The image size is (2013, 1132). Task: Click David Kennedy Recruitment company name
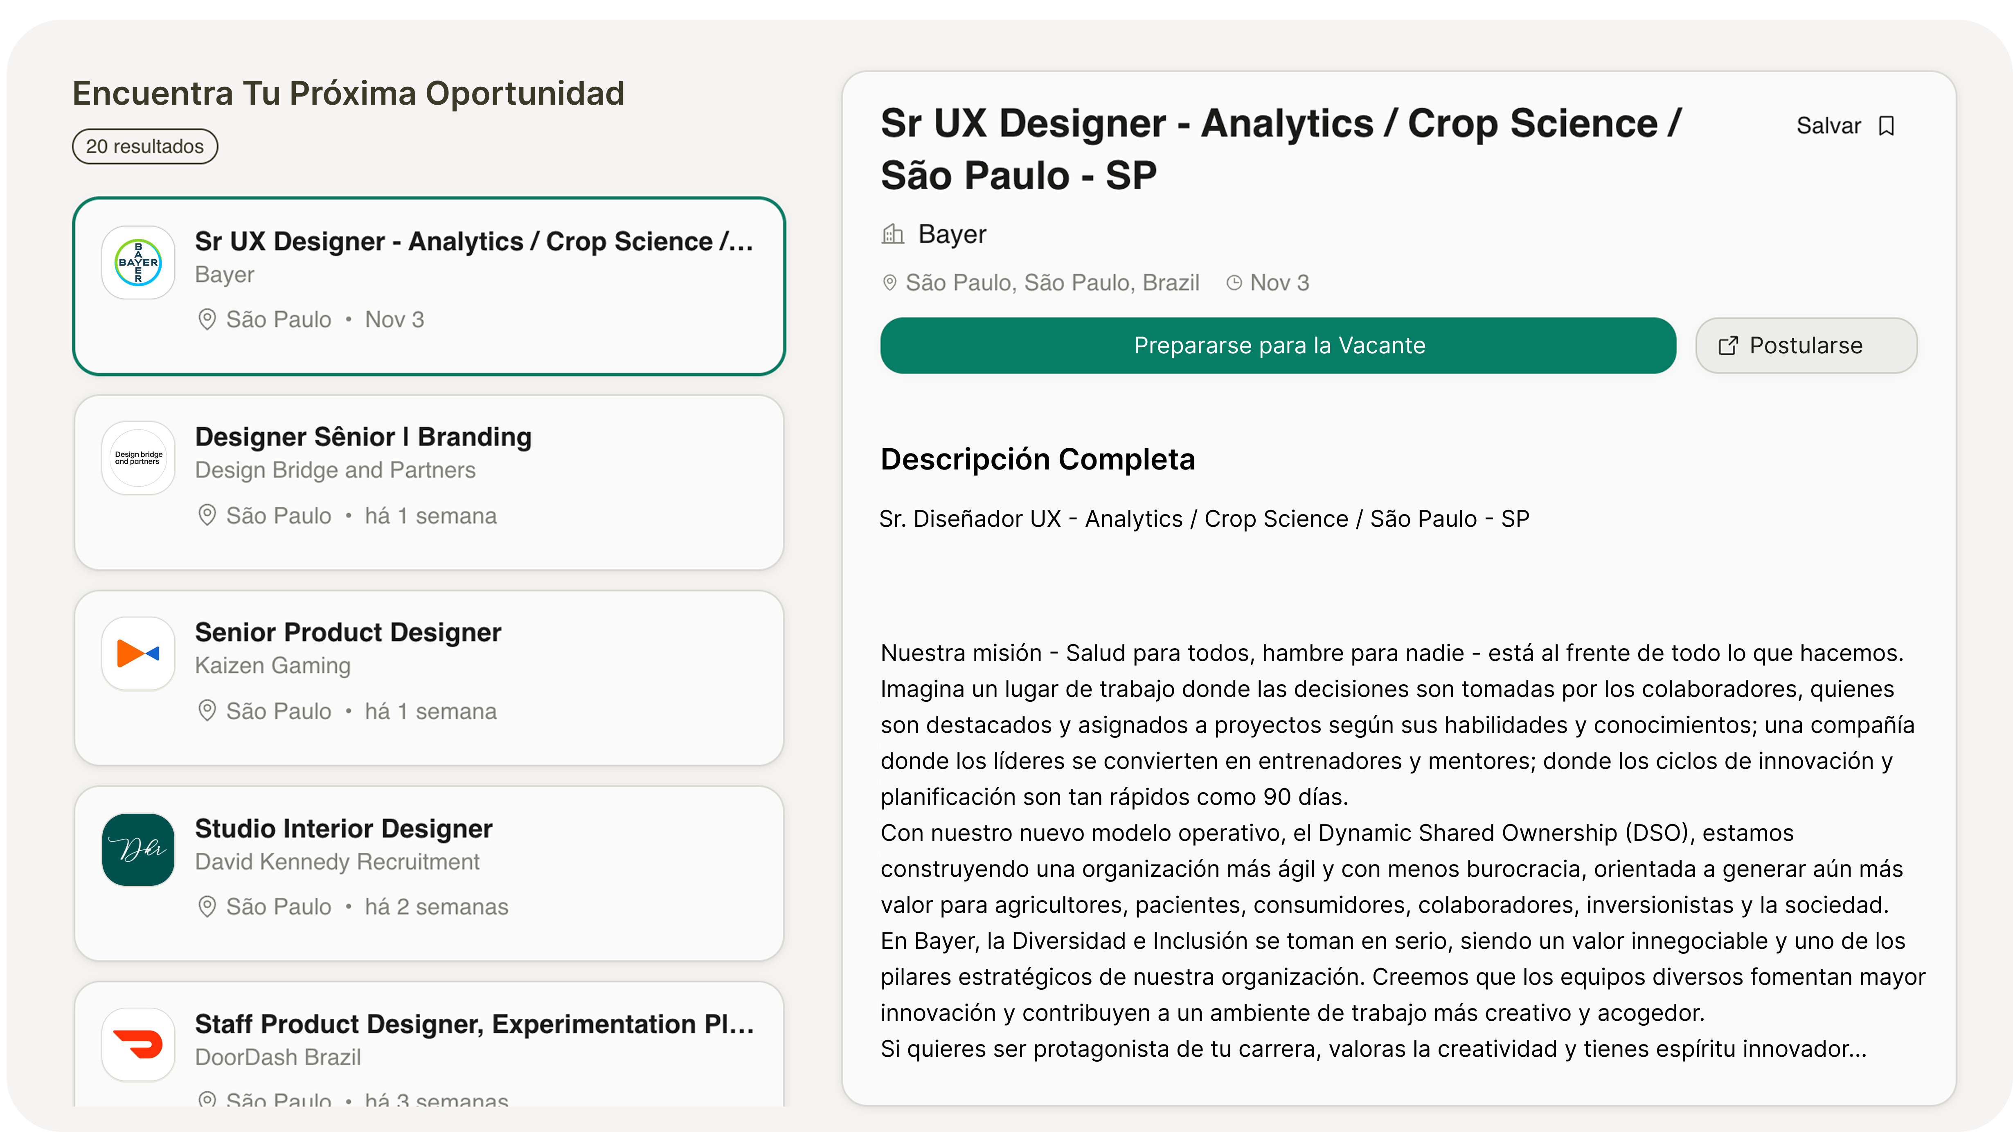338,862
